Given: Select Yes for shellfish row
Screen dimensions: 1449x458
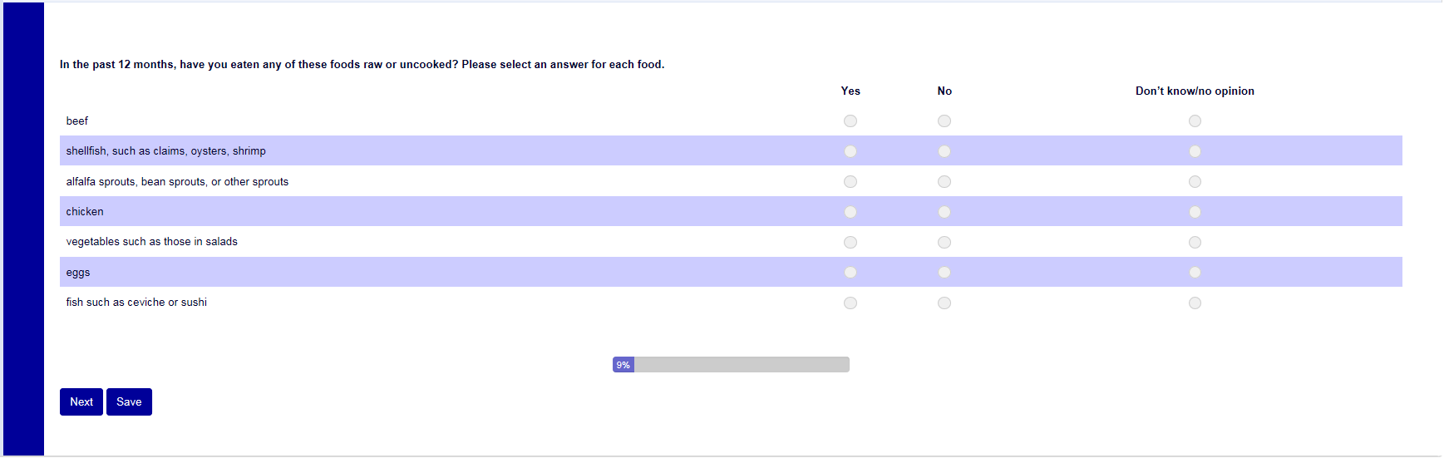Looking at the screenshot, I should click(x=850, y=151).
